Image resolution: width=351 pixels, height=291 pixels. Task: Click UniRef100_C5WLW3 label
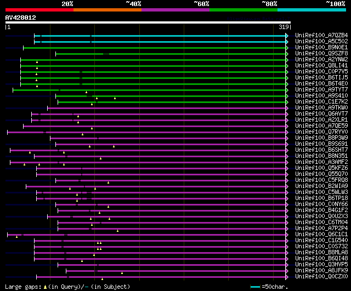(321, 192)
